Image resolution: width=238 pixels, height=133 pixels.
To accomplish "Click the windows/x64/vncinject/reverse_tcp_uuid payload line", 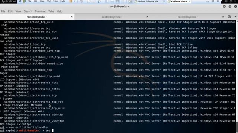I will [35, 108].
